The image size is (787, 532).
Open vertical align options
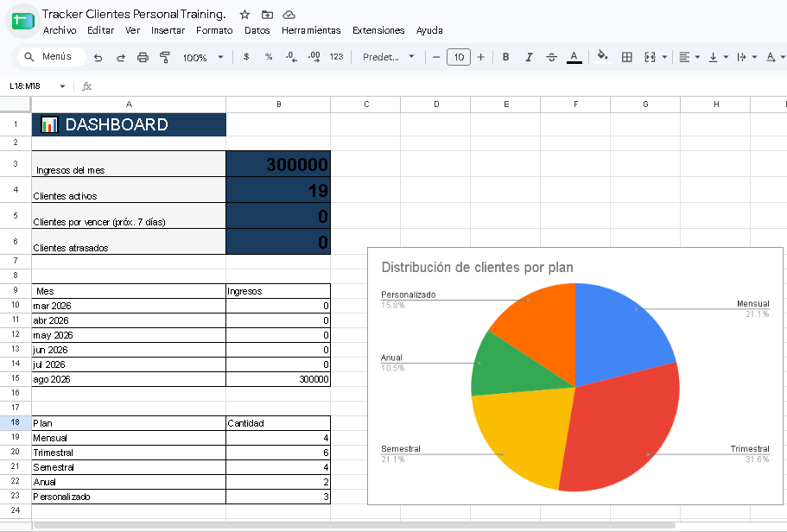click(x=713, y=57)
